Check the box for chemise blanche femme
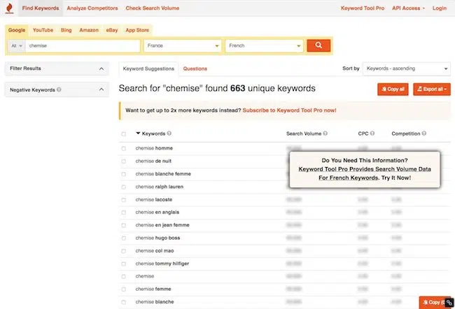The width and height of the screenshot is (455, 309). pyautogui.click(x=124, y=174)
